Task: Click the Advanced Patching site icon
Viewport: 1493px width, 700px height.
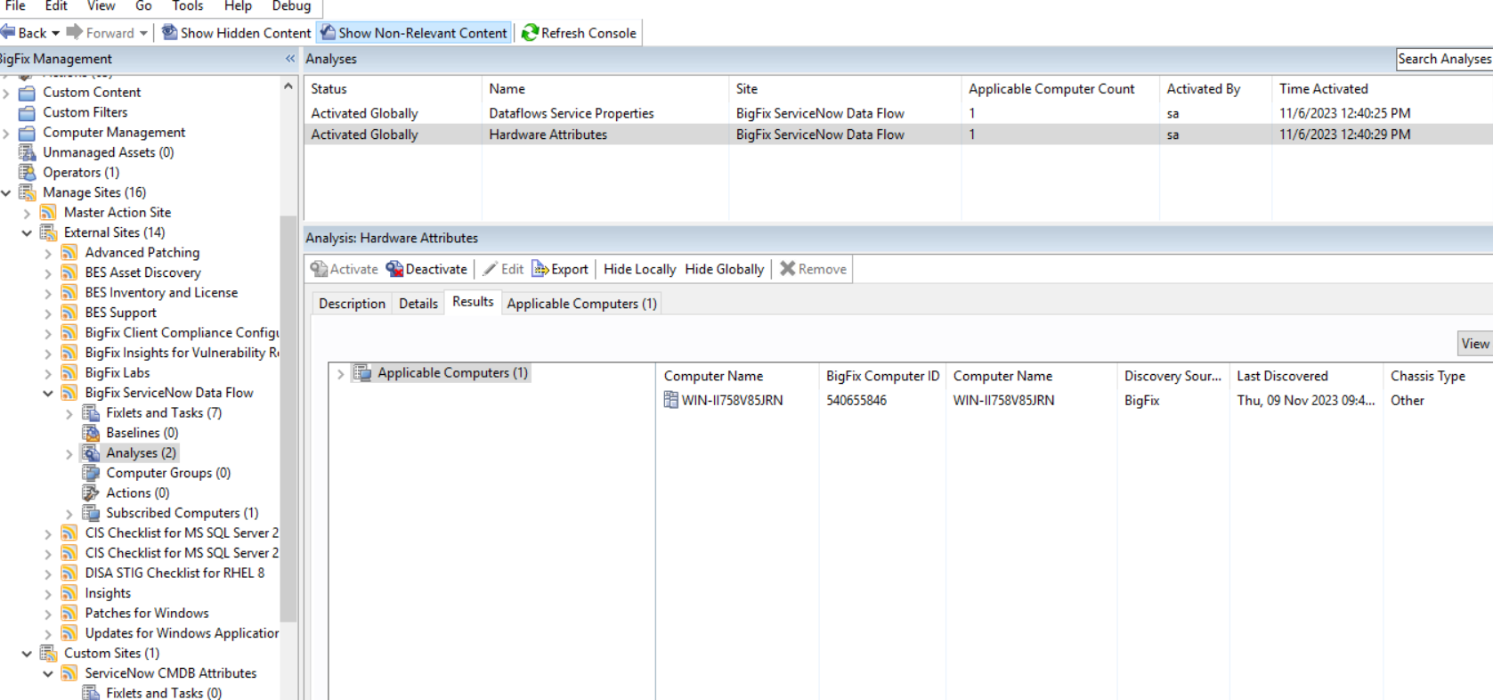Action: tap(69, 253)
